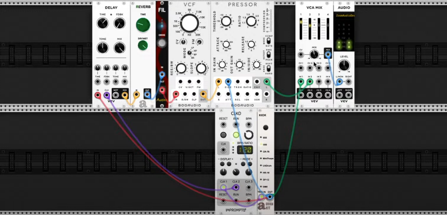
Task: Click the VCF R/BW CV port
Action: (185, 94)
